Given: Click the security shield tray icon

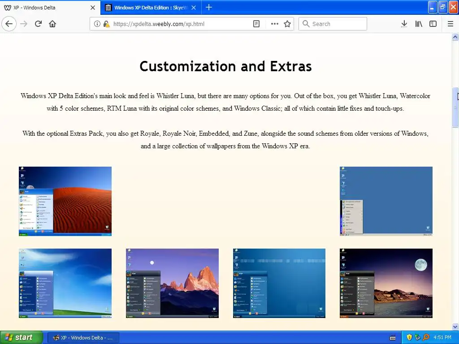Looking at the screenshot, I should [x=409, y=338].
